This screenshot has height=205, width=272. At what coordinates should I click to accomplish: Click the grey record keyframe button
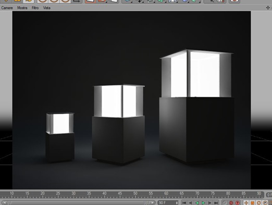(225, 202)
